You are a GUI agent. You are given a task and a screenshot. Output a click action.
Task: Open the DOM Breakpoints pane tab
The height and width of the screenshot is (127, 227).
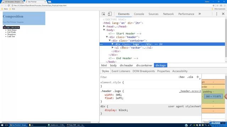point(144,71)
